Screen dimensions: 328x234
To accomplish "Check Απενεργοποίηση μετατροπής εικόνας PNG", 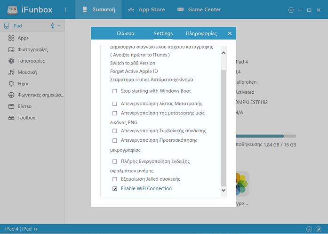I will tap(115, 113).
